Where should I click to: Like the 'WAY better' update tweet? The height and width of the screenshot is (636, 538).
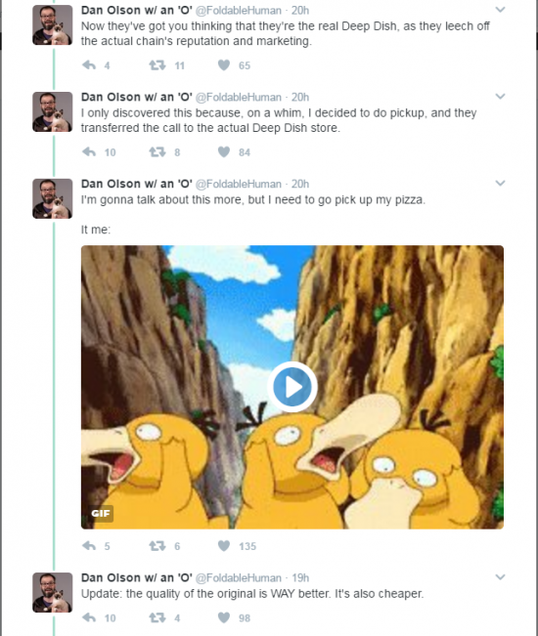224,617
